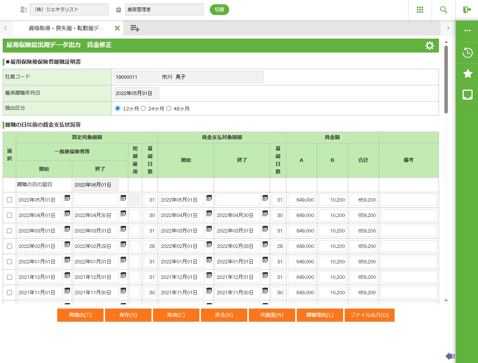Open calendar picker for 2022年05月01日 calculation start
Screen dimensions: 478x363
67,198
